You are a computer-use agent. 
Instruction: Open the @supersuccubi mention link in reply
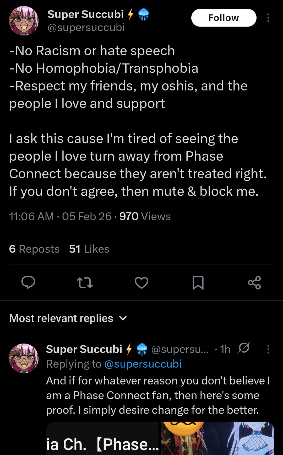(x=143, y=364)
